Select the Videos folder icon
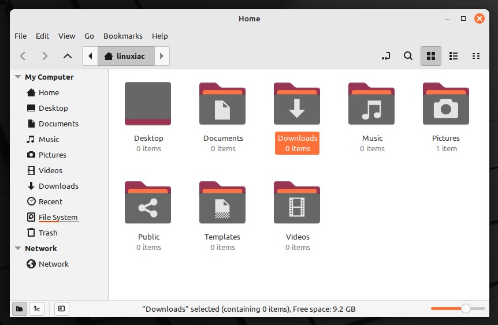The height and width of the screenshot is (325, 498). [297, 202]
